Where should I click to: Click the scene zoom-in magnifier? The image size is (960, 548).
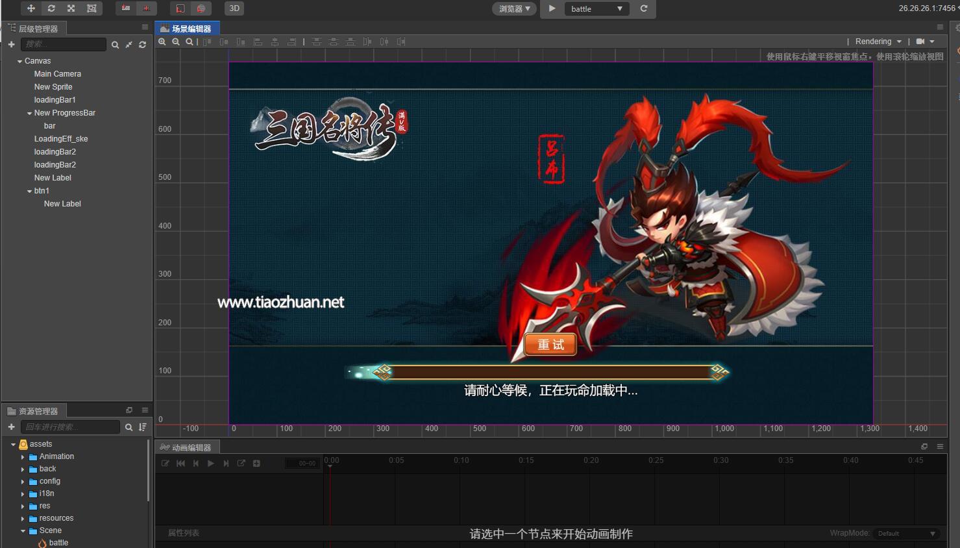(162, 42)
